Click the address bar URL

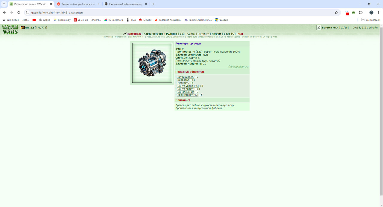(57, 13)
